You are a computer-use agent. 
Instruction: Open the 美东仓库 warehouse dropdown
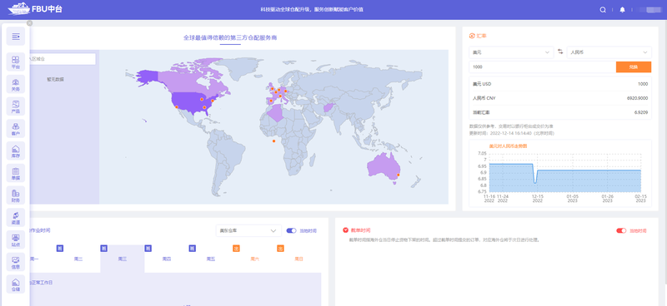point(248,231)
